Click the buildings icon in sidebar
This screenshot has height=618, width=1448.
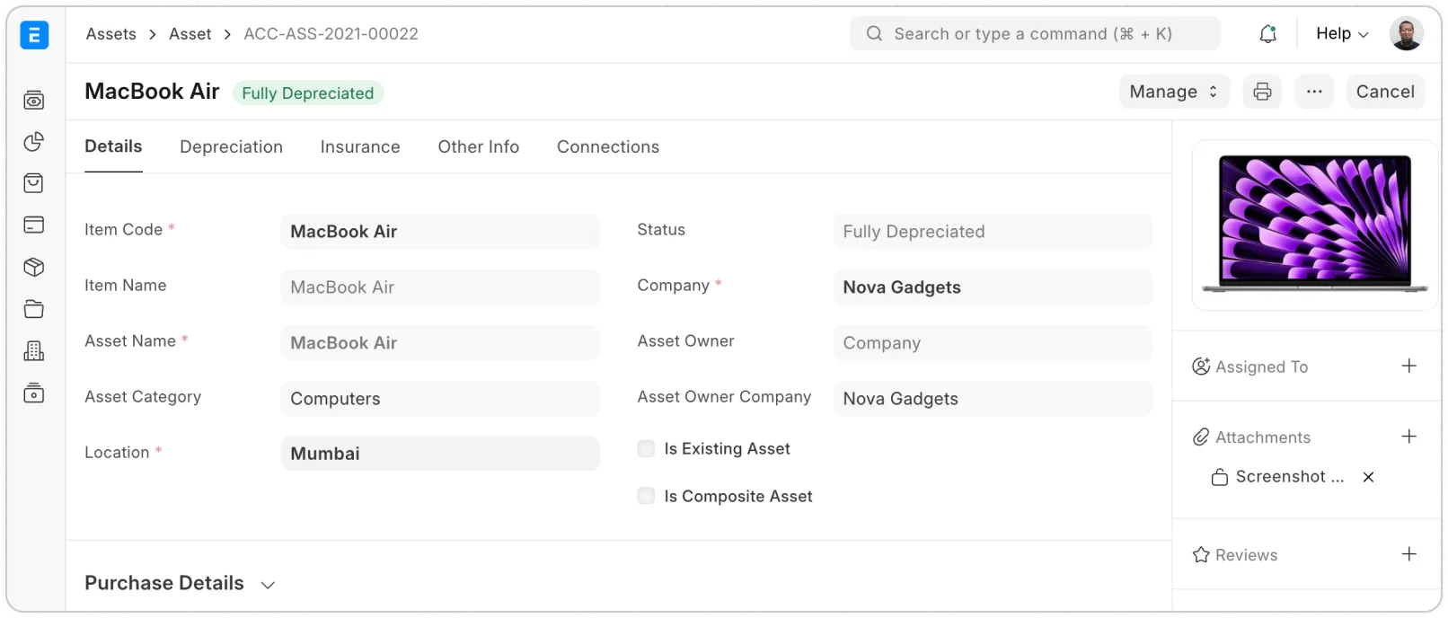coord(34,351)
